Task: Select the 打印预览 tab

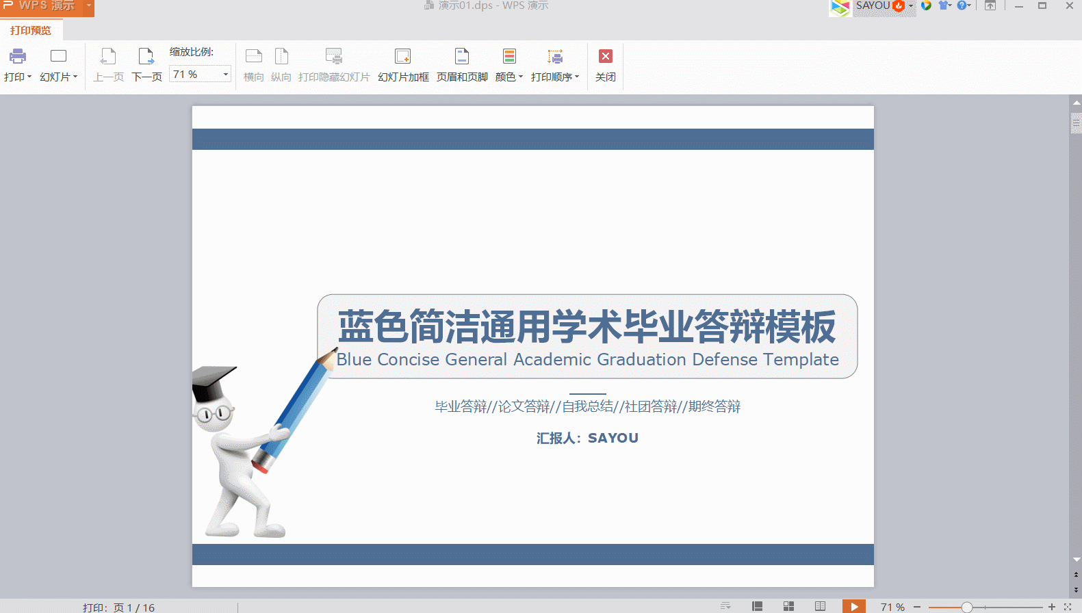Action: [x=31, y=30]
